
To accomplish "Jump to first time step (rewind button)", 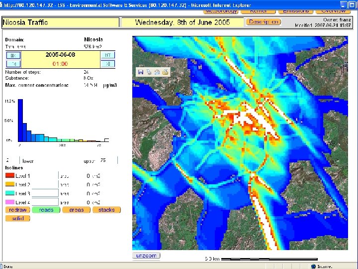I will 13,55.
